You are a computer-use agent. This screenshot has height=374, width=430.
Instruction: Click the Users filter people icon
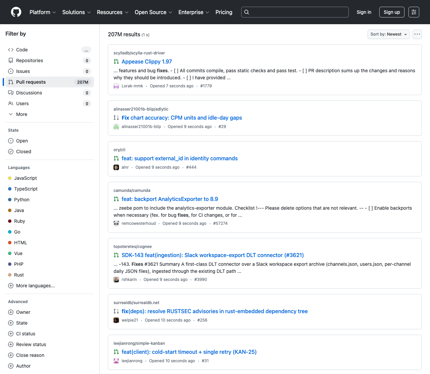(11, 103)
